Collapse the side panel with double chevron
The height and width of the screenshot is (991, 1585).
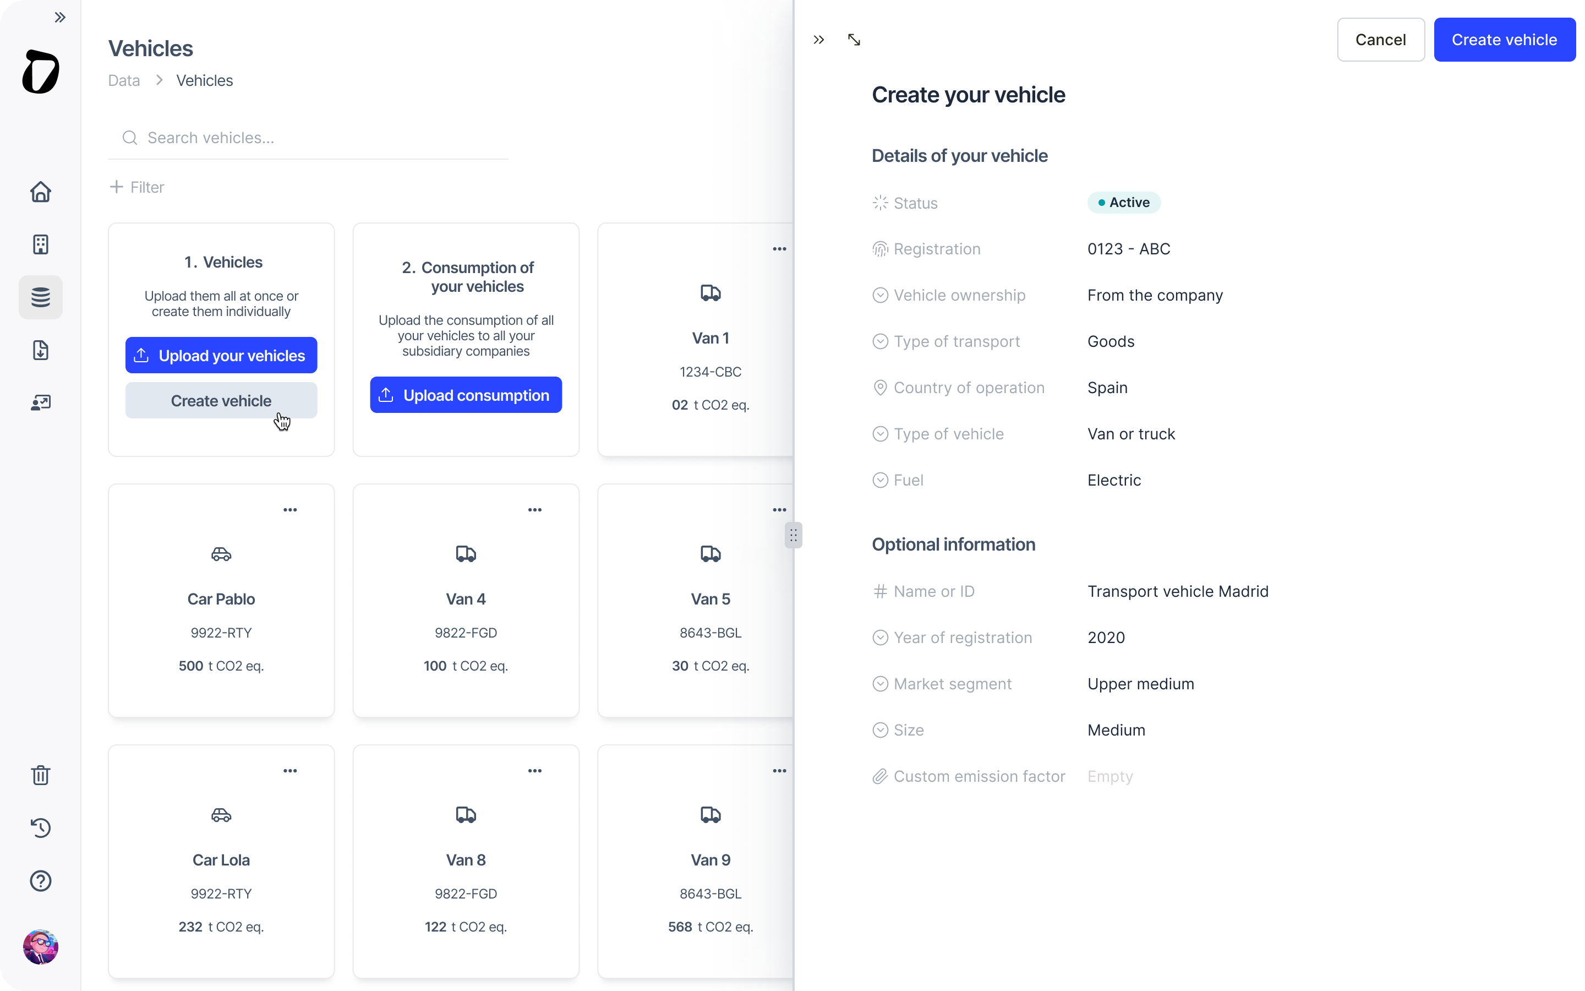(819, 40)
